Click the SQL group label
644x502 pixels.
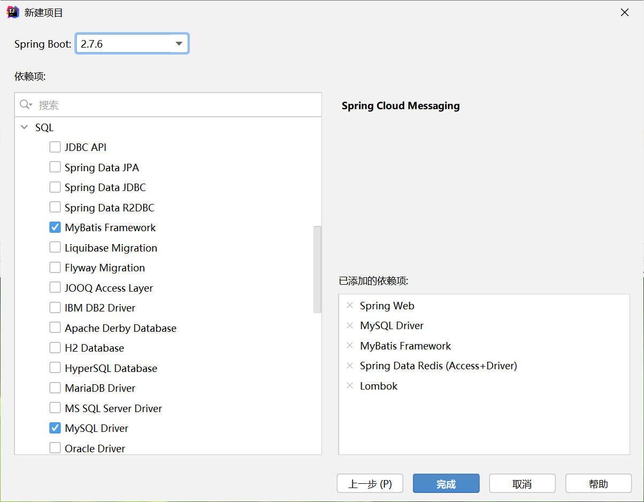point(44,127)
